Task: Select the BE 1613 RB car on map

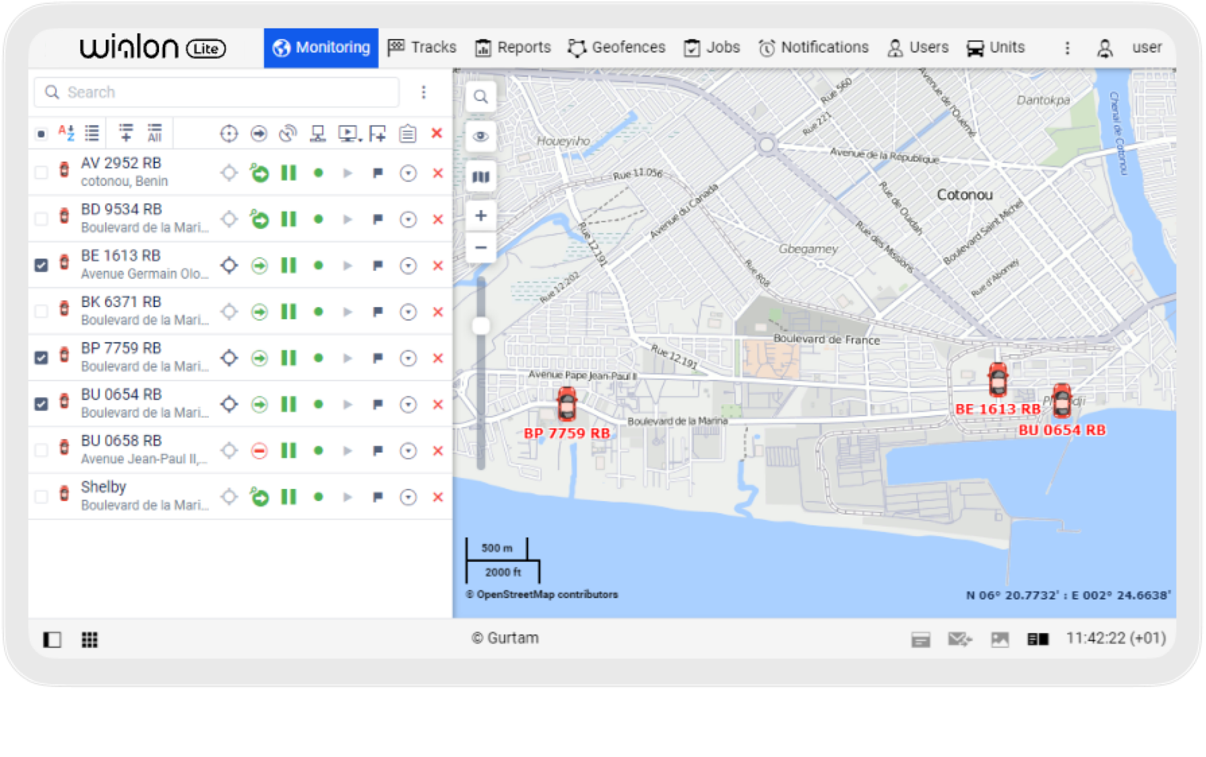Action: pyautogui.click(x=998, y=379)
